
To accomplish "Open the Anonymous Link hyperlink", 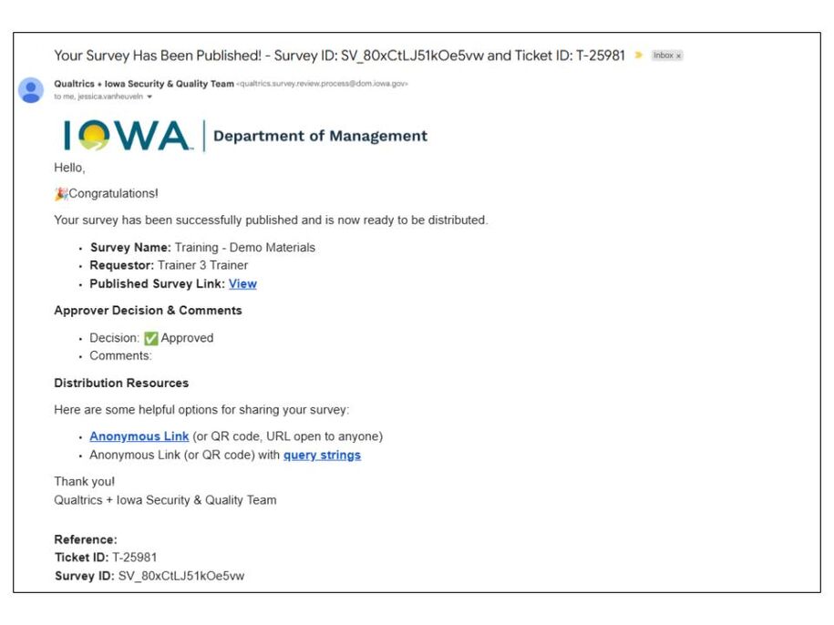I will click(x=139, y=436).
